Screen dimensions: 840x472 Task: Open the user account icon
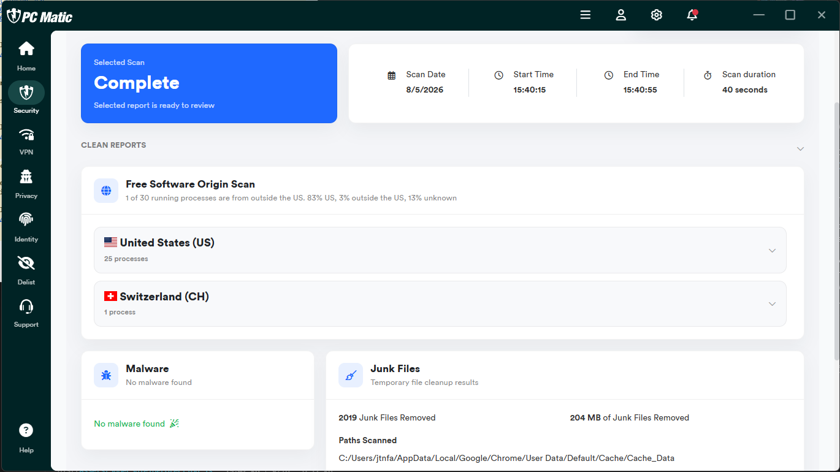click(x=621, y=15)
